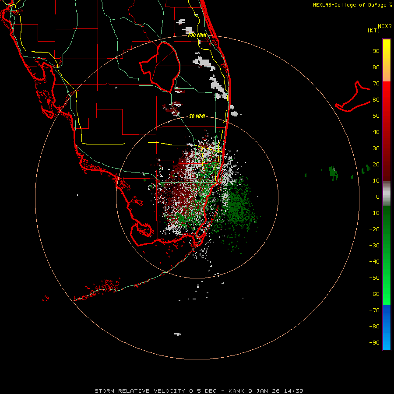The image size is (394, 394).
Task: Click the green velocity echo far east offshore
Action: [x=334, y=173]
